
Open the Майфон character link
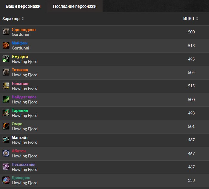tap(19, 43)
